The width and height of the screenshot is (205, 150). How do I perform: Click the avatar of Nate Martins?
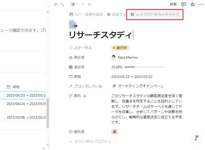click(113, 57)
